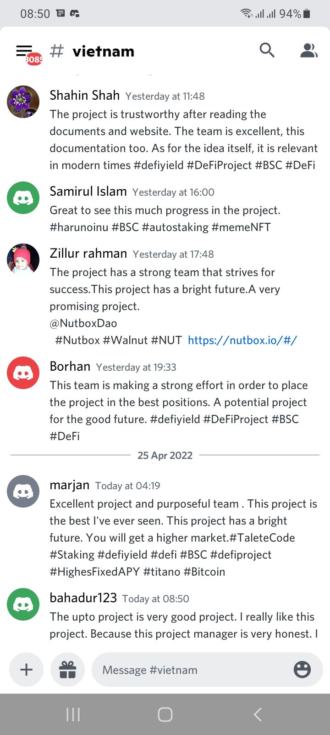Open Samirul Islam's green Discord avatar
Screen dimensions: 330x735
[x=23, y=198]
